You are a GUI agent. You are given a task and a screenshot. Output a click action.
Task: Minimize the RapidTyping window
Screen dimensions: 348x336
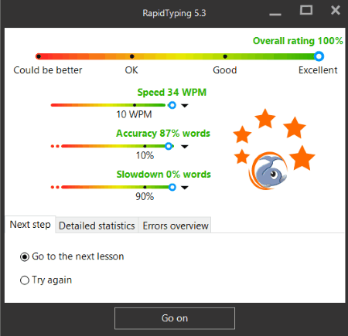tap(275, 14)
